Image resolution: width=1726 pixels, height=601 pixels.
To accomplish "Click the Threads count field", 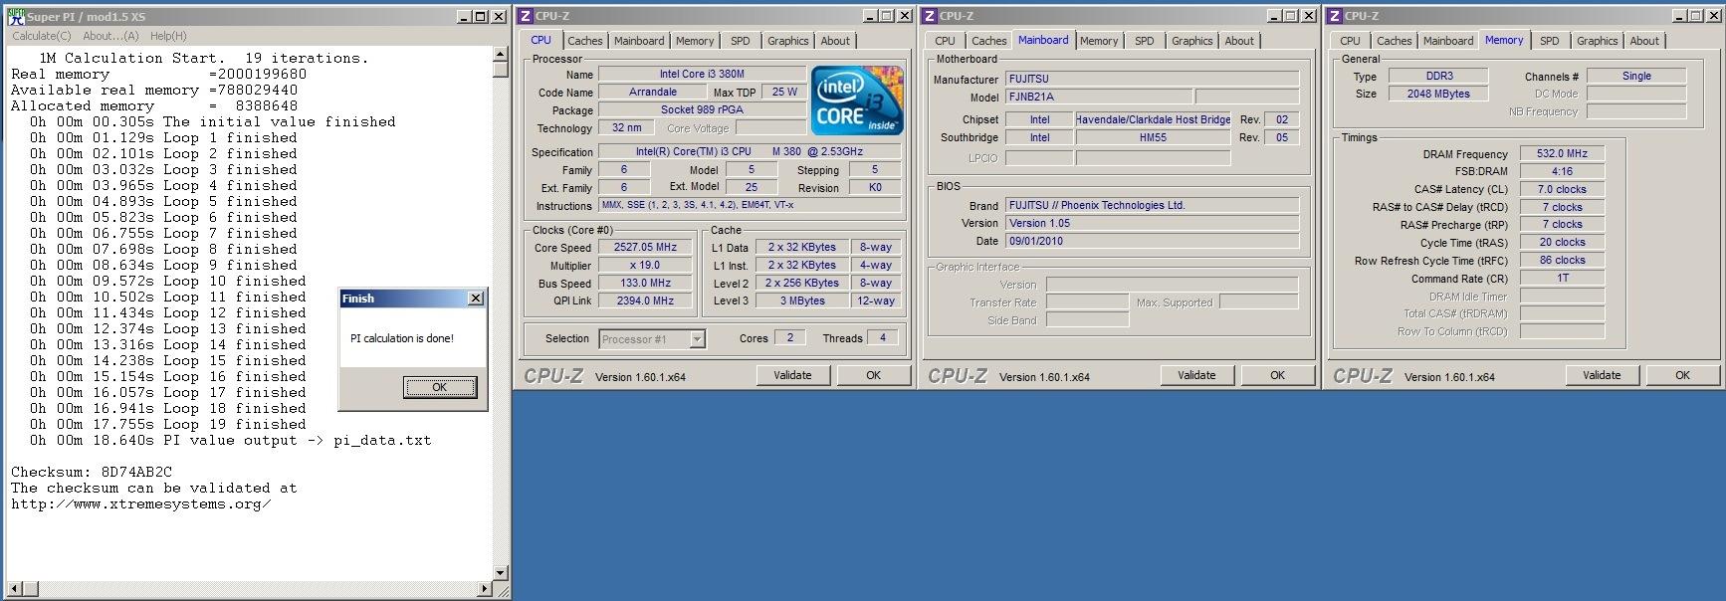I will (883, 338).
